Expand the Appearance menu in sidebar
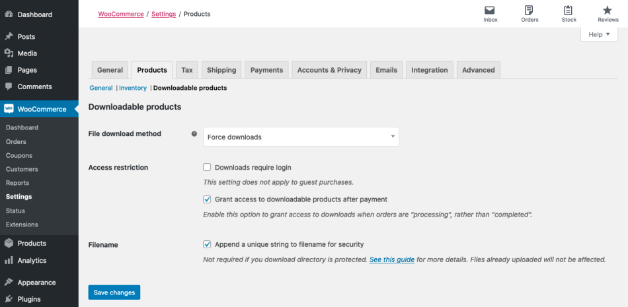 click(36, 283)
